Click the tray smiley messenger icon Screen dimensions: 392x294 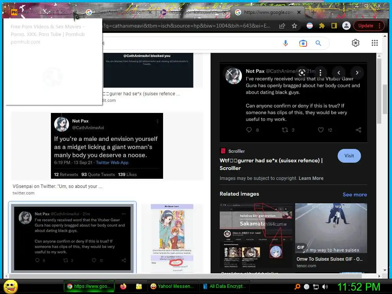click(307, 287)
